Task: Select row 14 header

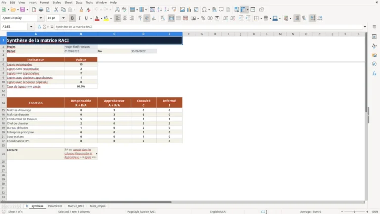Action: point(3,103)
